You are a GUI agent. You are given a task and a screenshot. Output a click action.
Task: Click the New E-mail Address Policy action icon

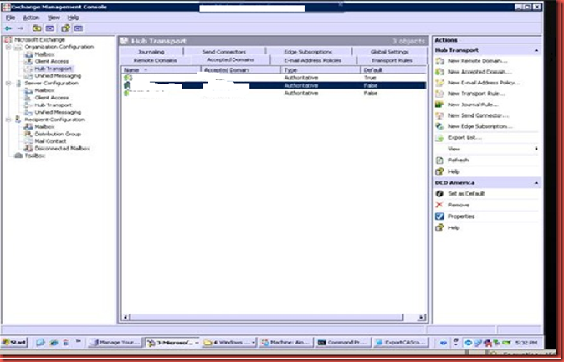tap(439, 83)
